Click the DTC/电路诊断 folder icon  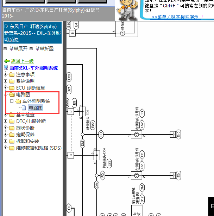[x=12, y=121]
